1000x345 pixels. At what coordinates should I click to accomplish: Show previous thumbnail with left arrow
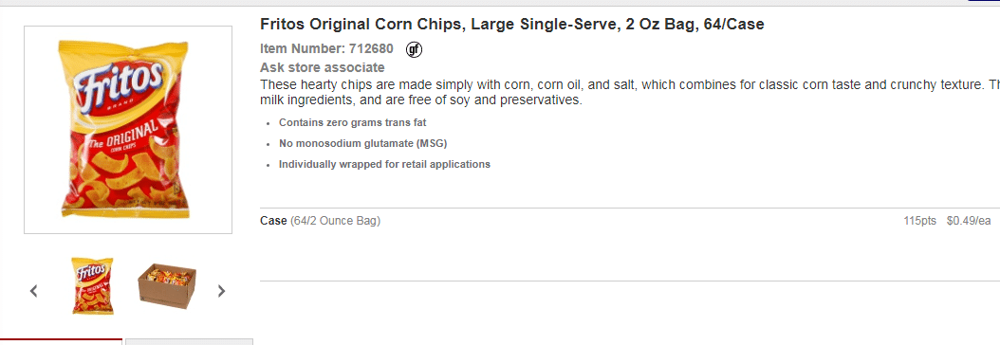click(34, 291)
